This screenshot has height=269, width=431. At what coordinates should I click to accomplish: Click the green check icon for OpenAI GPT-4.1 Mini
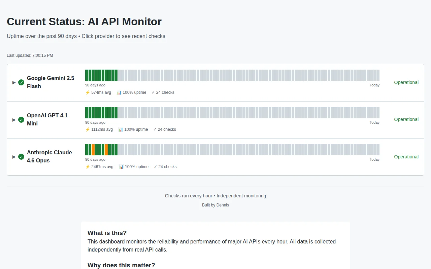pyautogui.click(x=21, y=120)
